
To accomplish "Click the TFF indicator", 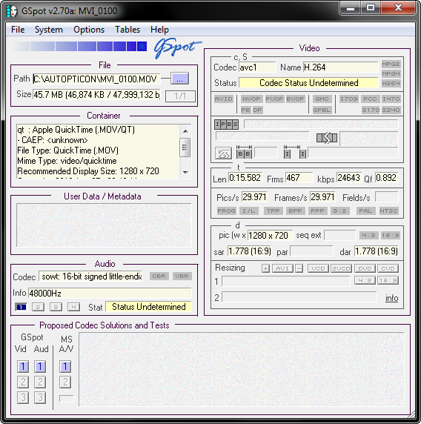I will pyautogui.click(x=274, y=211).
